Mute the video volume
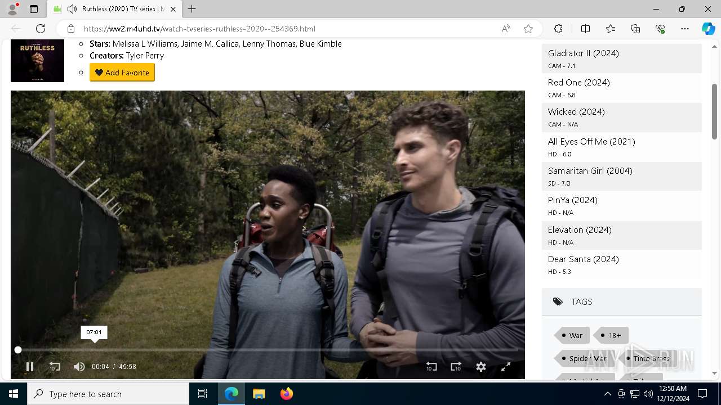This screenshot has height=405, width=721. click(79, 367)
